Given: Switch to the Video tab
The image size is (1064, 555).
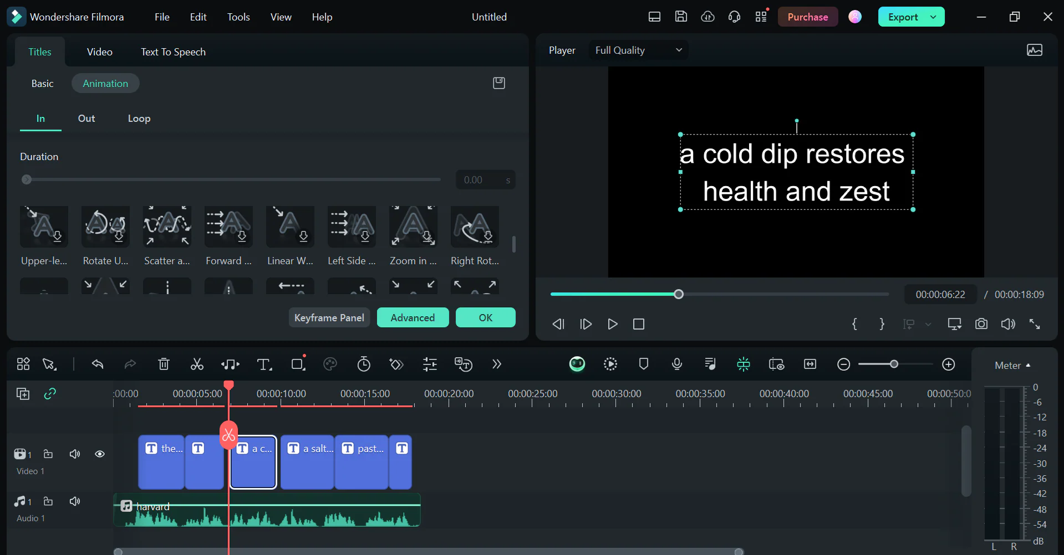Looking at the screenshot, I should [100, 52].
